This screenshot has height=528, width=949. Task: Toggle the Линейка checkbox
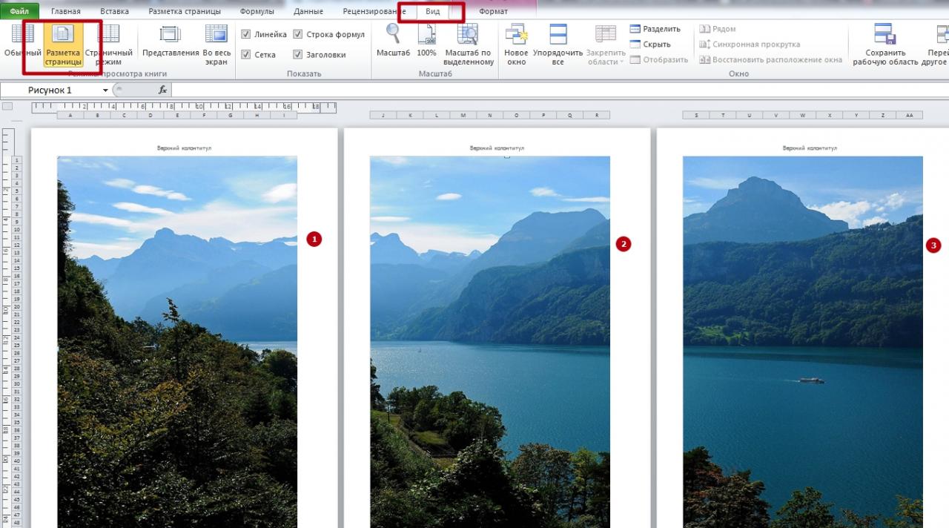246,34
